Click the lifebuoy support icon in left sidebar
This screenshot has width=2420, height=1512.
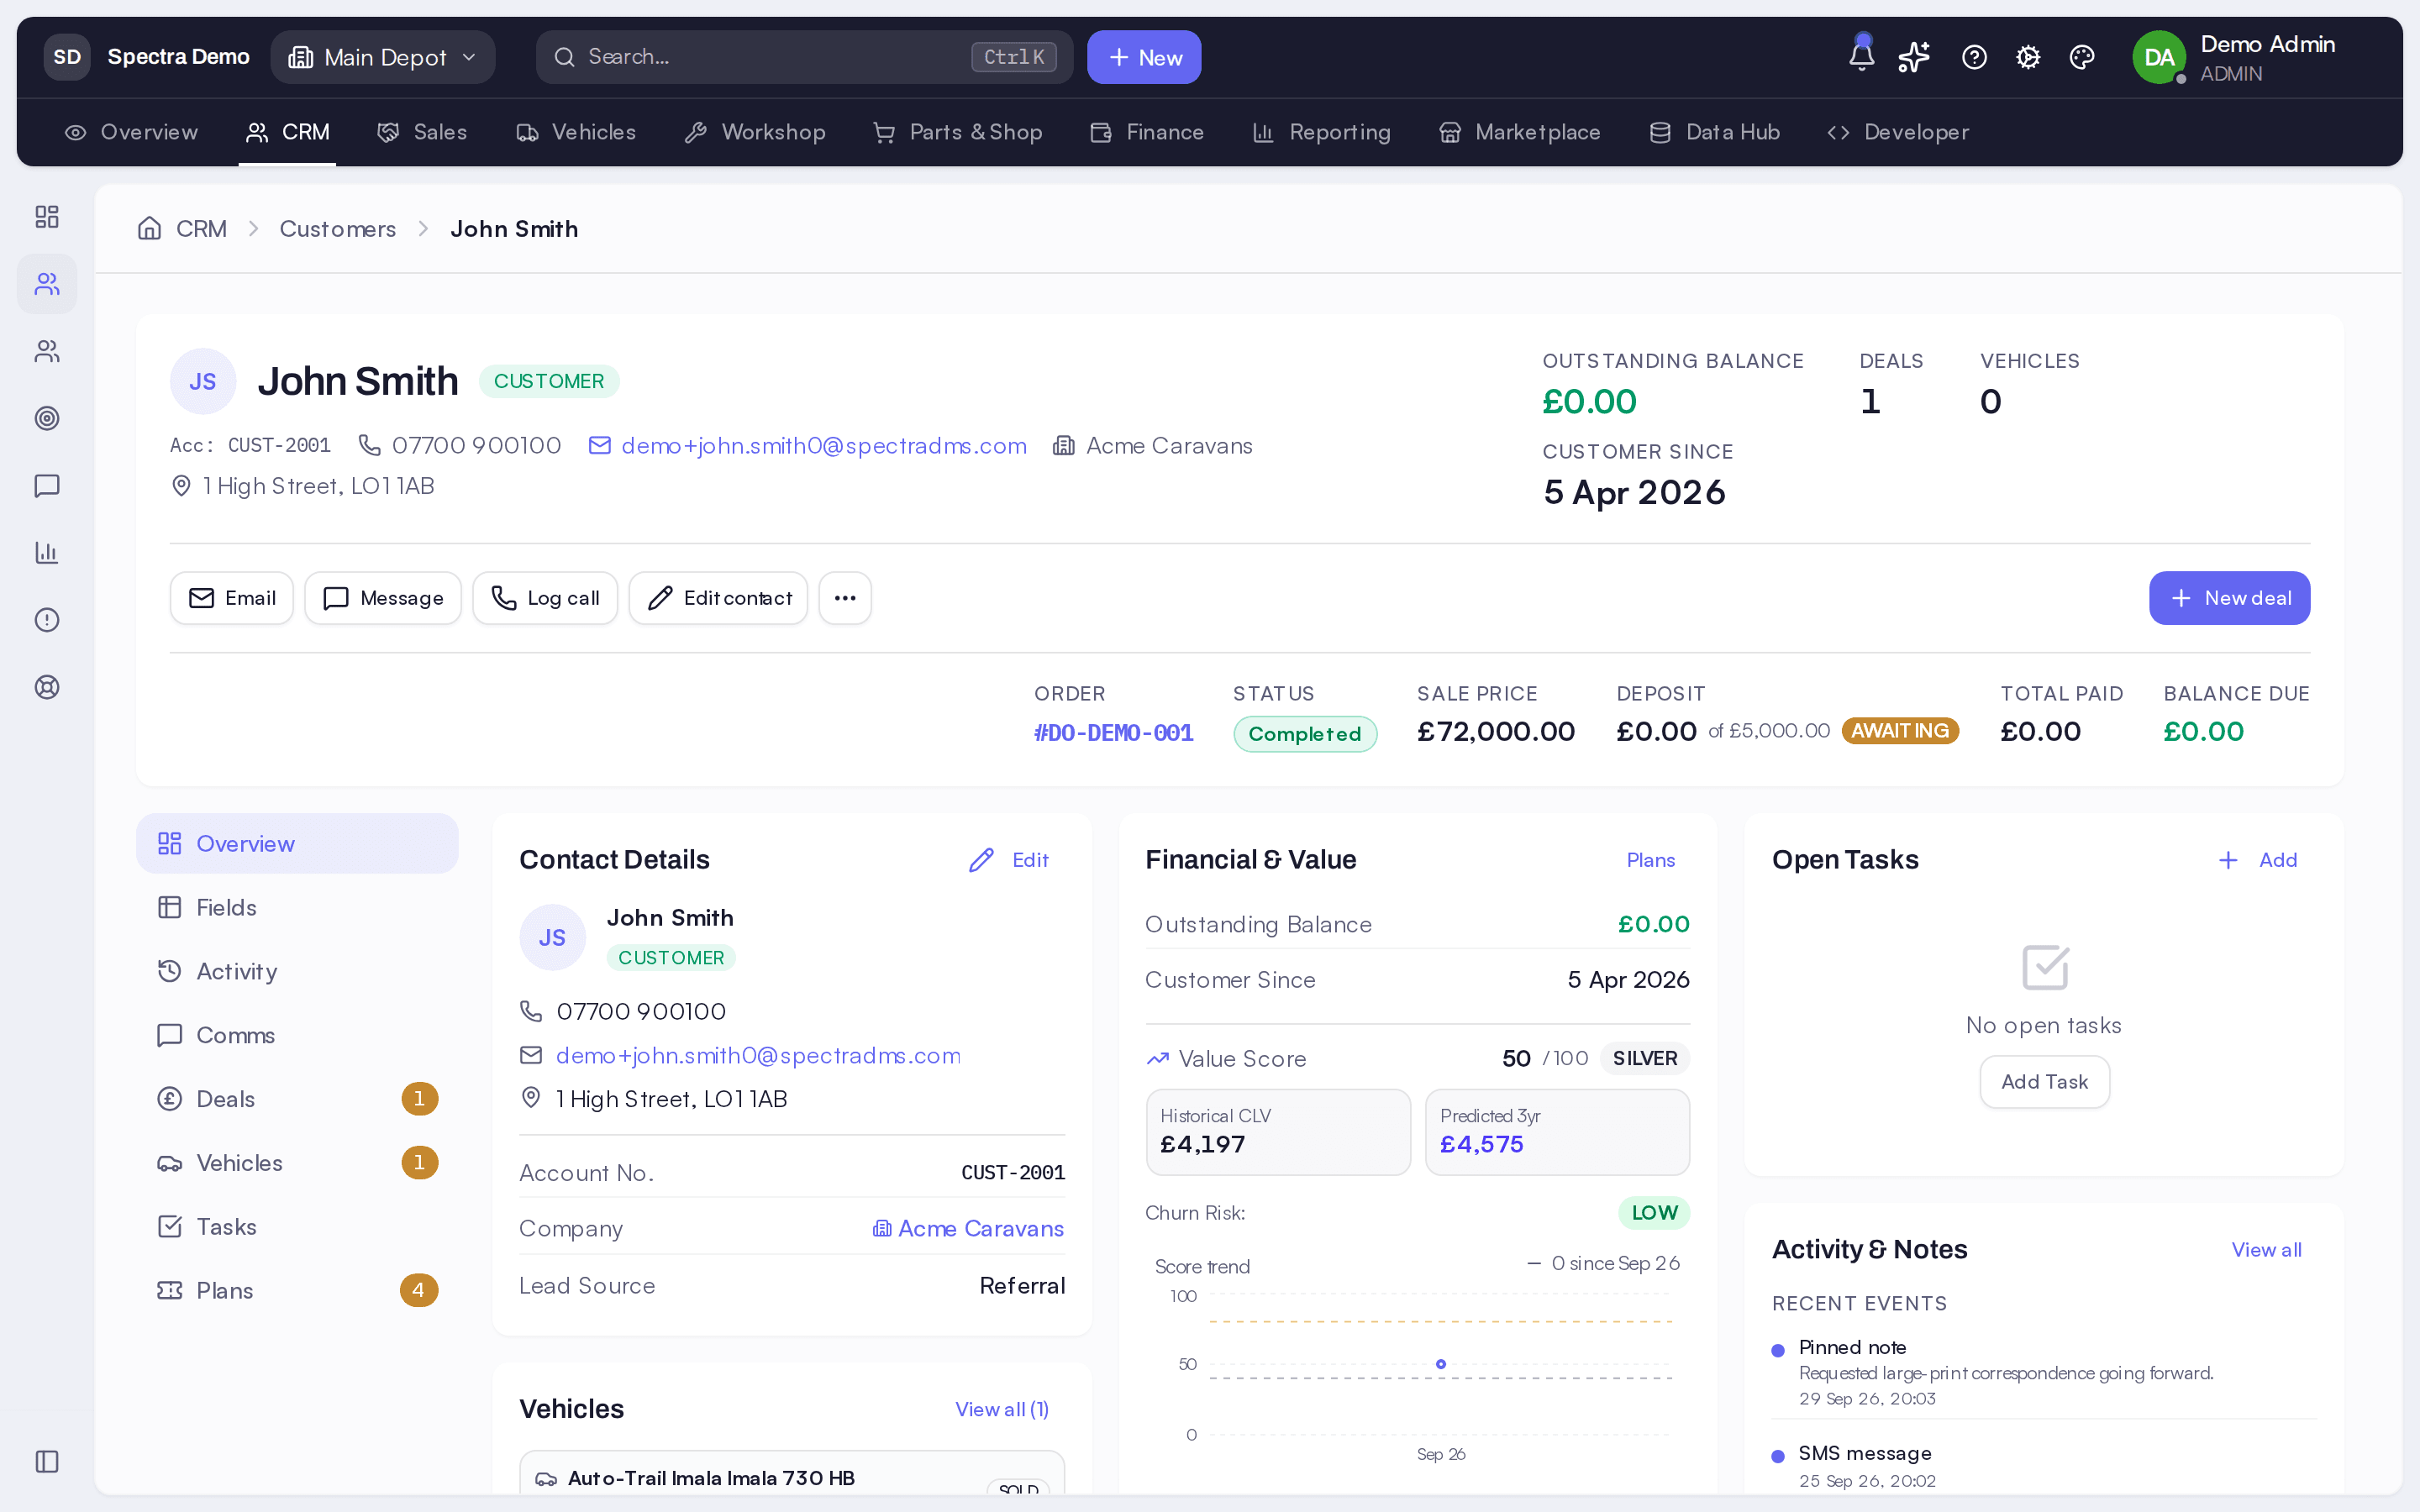[x=47, y=687]
